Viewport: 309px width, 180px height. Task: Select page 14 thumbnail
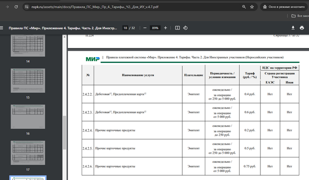[x=28, y=47]
